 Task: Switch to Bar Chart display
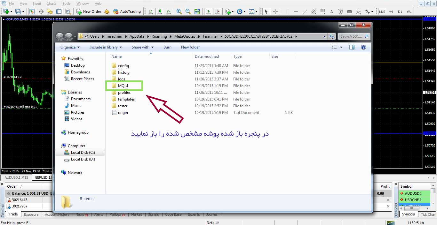click(x=151, y=11)
